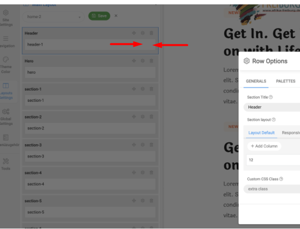300x229 pixels.
Task: Open settings gear of section-3 row
Action: pos(143,145)
